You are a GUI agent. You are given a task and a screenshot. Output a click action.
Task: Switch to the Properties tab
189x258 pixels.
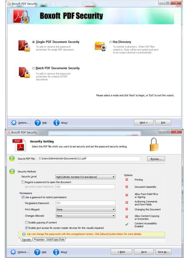point(39,240)
